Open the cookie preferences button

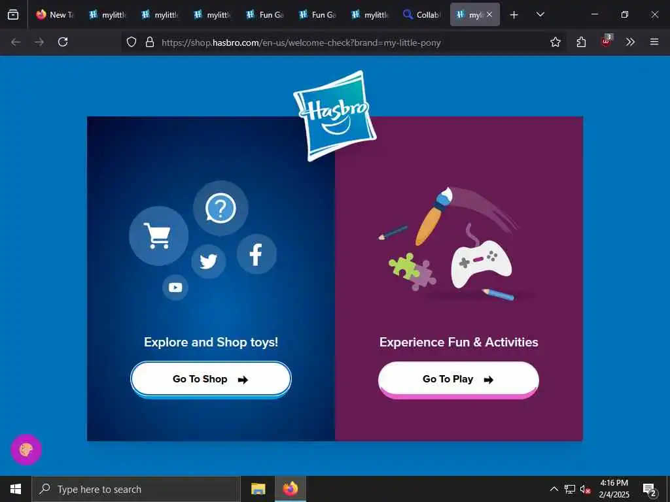26,450
